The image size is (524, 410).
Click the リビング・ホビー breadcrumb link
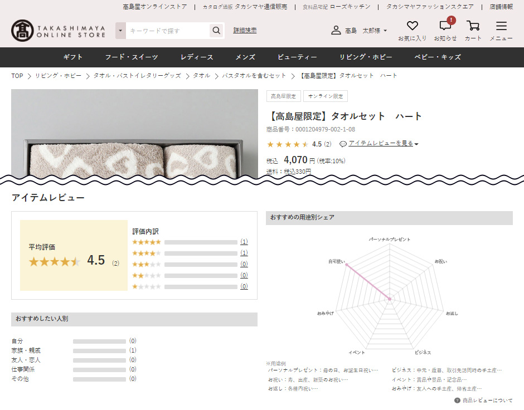coord(58,76)
